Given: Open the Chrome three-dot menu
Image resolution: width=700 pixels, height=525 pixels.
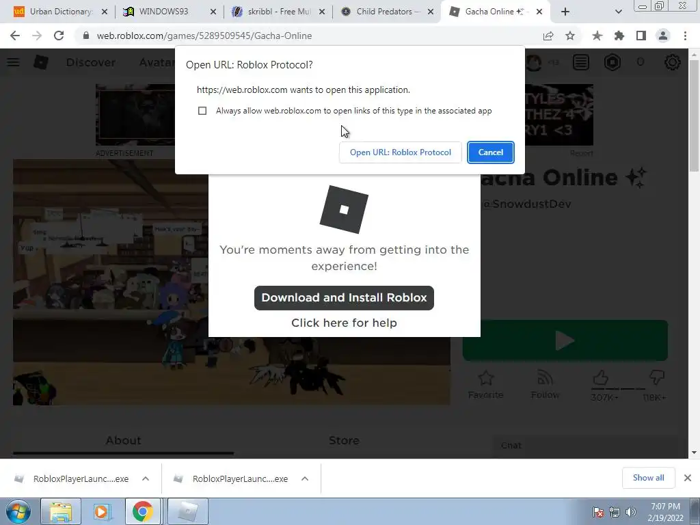Looking at the screenshot, I should (x=685, y=36).
